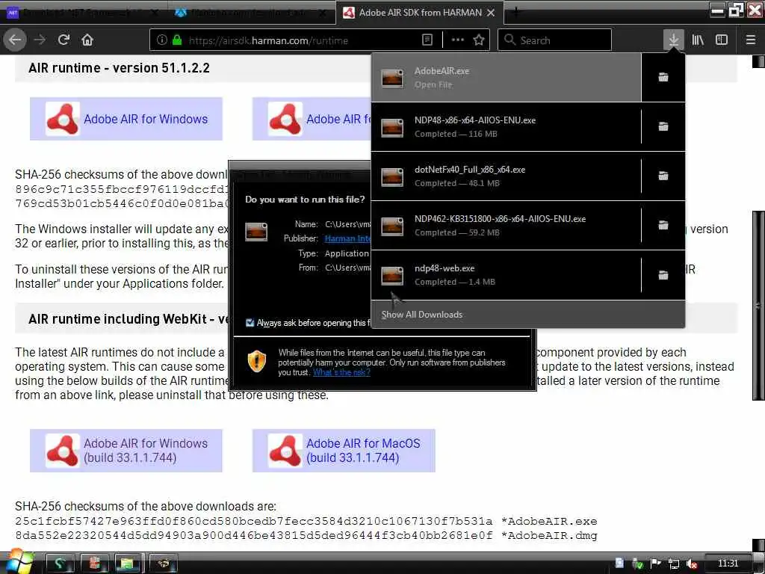Click Harman publisher link in dialog
Viewport: 765px width, 574px height.
pos(347,238)
